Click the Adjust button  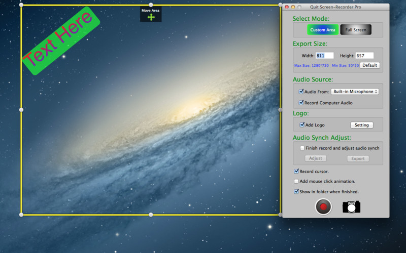pos(316,158)
